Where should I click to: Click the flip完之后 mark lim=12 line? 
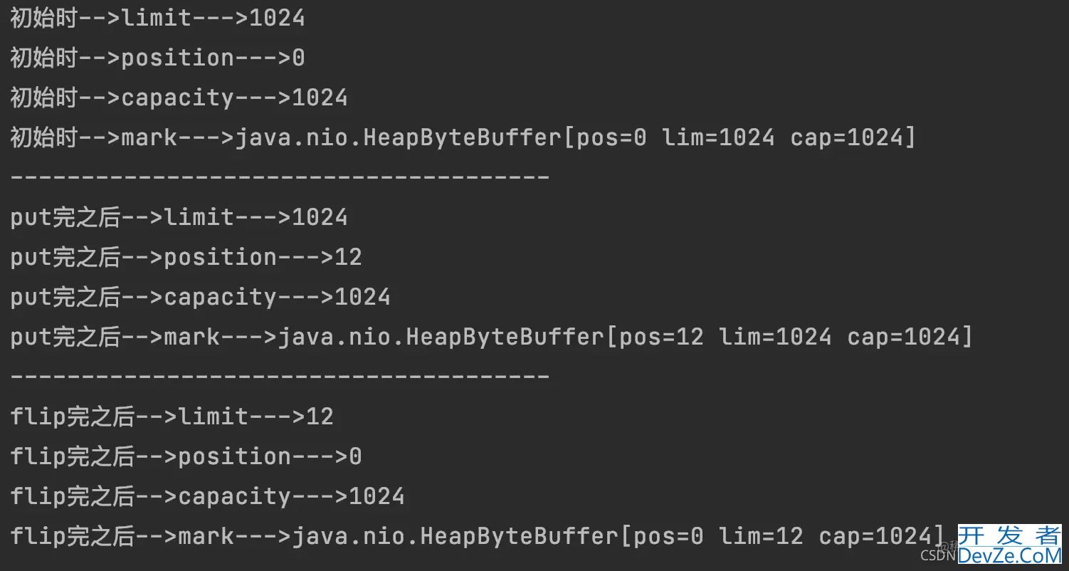[477, 536]
